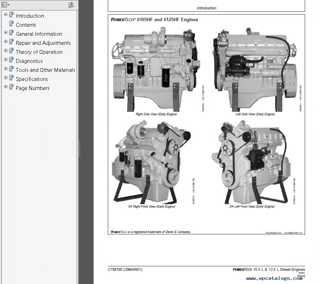This screenshot has width=320, height=284.
Task: Open the Page Numbers bookmark
Action: (33, 88)
